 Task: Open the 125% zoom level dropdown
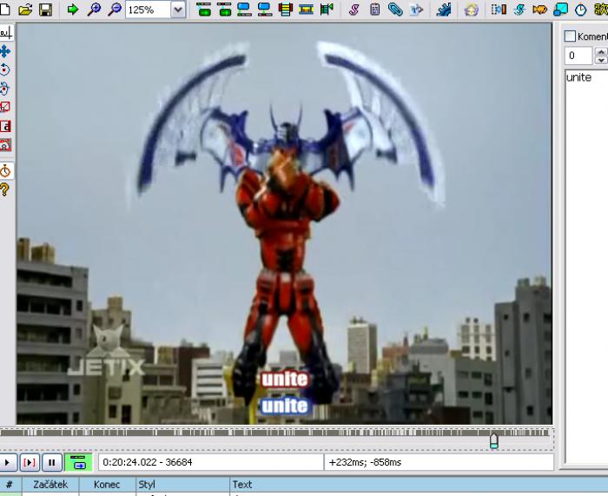(x=178, y=10)
